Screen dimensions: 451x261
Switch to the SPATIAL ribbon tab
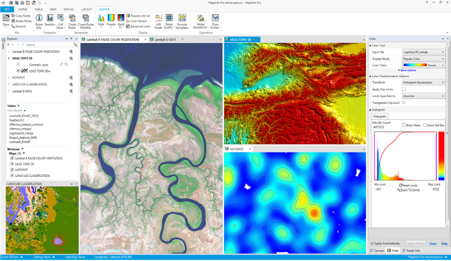(x=68, y=9)
